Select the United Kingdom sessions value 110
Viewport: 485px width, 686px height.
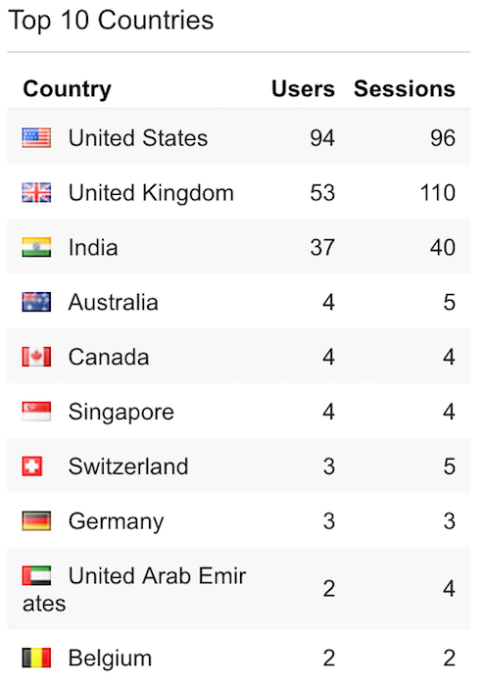click(438, 192)
